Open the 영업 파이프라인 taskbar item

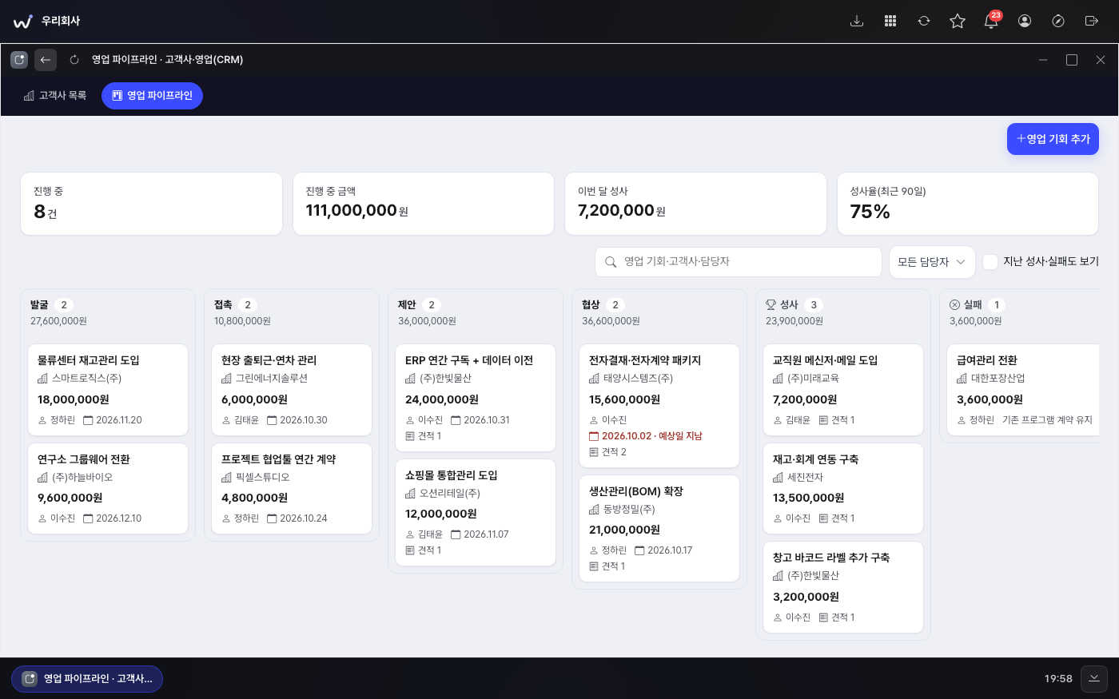(87, 678)
